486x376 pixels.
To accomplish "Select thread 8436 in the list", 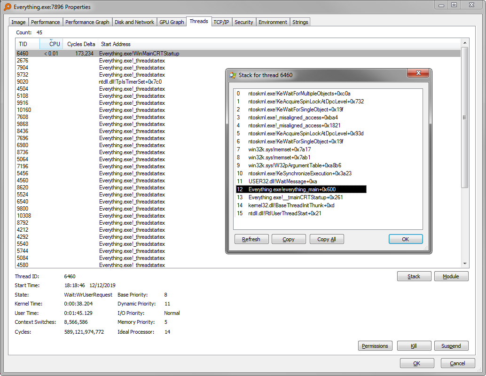I will click(x=238, y=131).
